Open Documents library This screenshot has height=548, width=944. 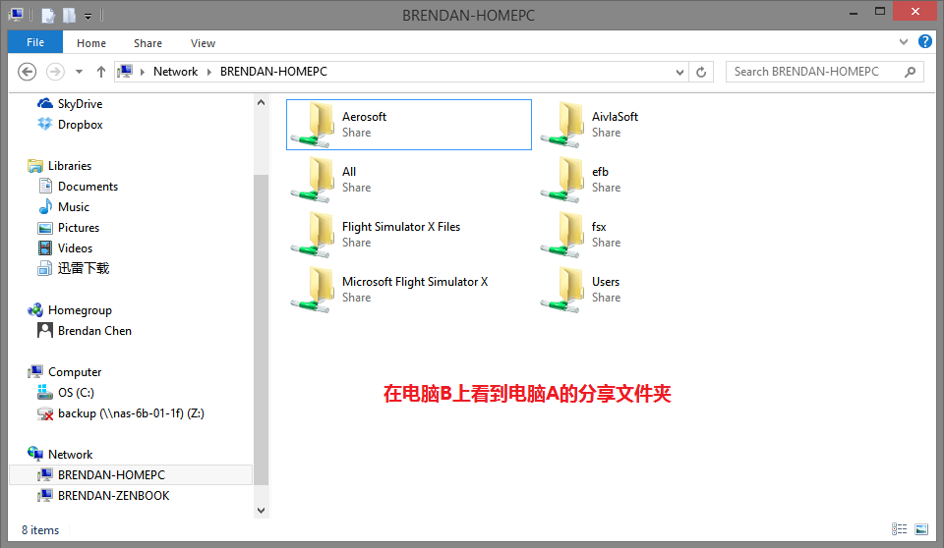tap(78, 187)
